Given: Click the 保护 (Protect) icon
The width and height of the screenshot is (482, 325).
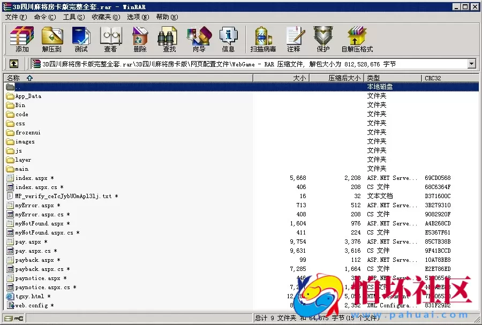Looking at the screenshot, I should click(x=322, y=39).
